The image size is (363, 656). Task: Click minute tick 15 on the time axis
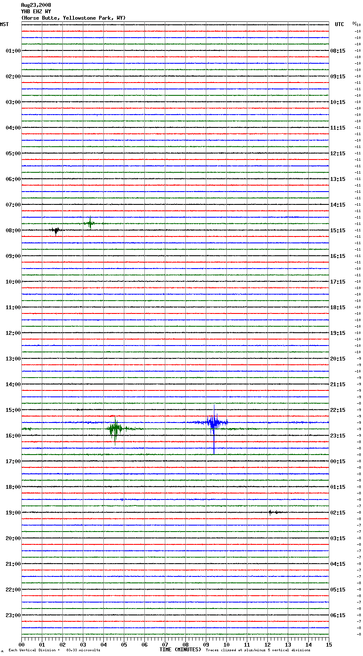click(x=329, y=644)
